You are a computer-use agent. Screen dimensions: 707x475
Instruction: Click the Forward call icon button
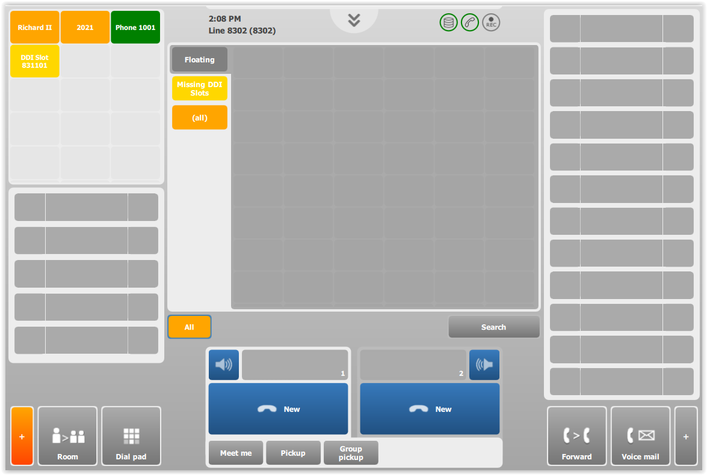coord(576,436)
